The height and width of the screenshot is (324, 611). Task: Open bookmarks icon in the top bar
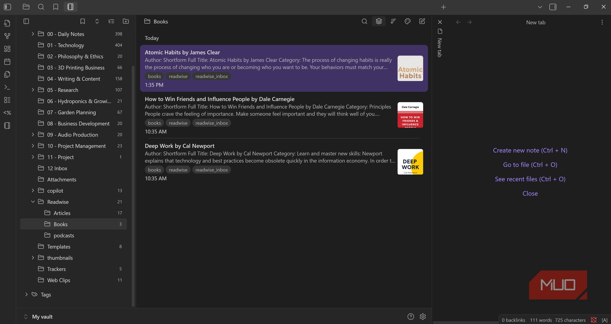[56, 7]
